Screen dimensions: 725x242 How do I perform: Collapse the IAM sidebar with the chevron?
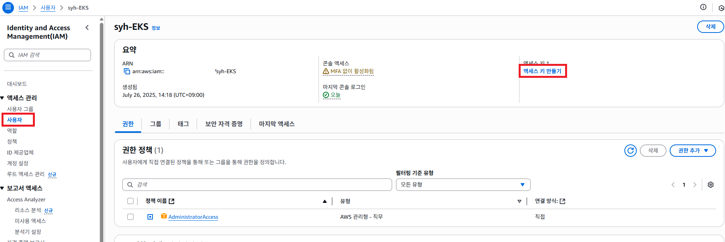click(x=87, y=27)
